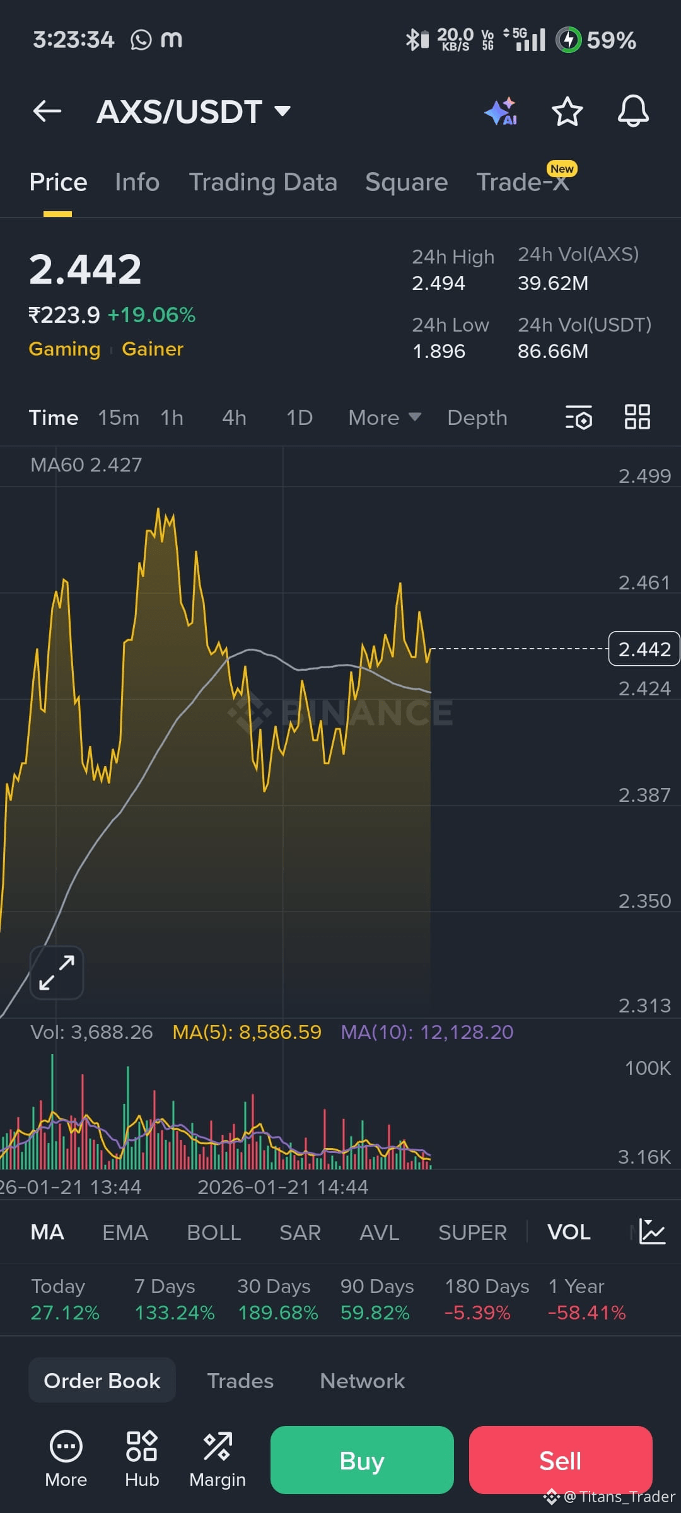Select the 15m interval
This screenshot has width=681, height=1513.
point(119,417)
